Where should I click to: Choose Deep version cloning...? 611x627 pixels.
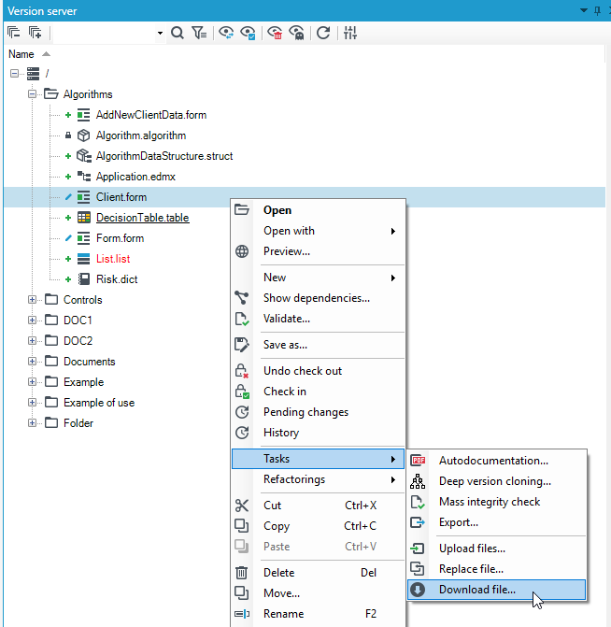(497, 481)
